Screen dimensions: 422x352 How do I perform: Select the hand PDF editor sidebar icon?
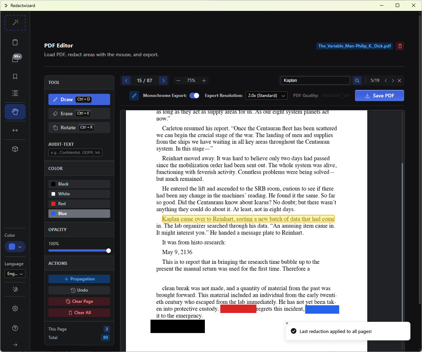coord(15,112)
